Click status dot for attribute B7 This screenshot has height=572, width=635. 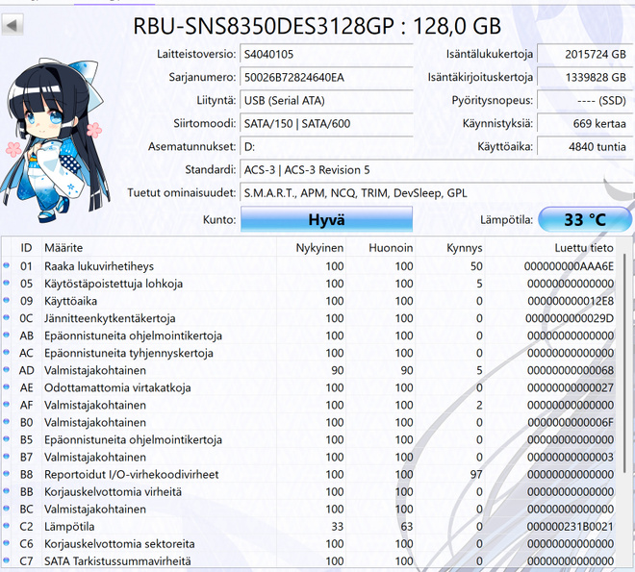click(x=6, y=457)
